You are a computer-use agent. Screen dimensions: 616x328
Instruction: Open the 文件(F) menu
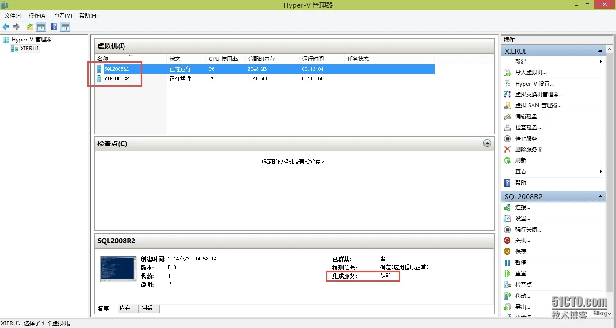coord(13,16)
